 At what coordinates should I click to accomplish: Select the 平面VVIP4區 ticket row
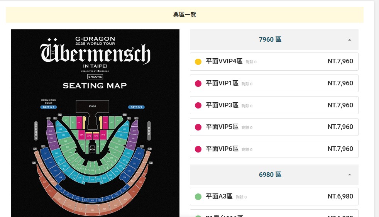point(274,62)
